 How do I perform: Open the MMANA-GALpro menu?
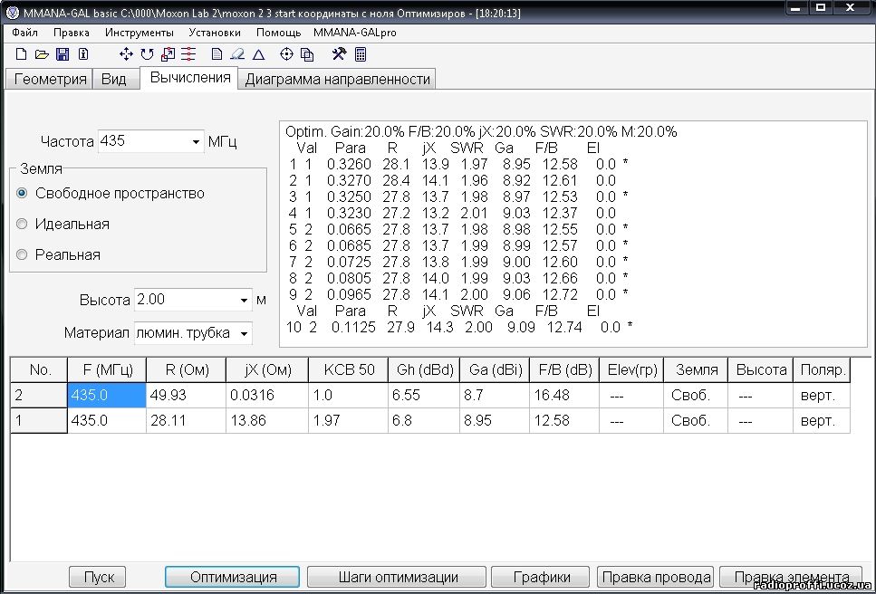tap(355, 33)
